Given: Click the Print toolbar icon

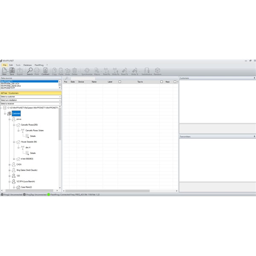Looking at the screenshot, I should point(37,70).
